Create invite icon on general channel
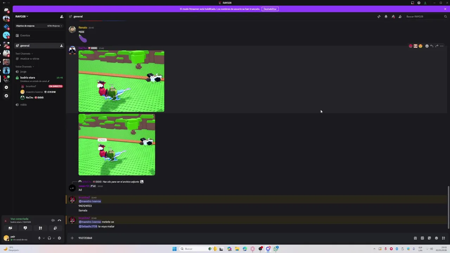Image resolution: width=450 pixels, height=253 pixels. pos(61,46)
